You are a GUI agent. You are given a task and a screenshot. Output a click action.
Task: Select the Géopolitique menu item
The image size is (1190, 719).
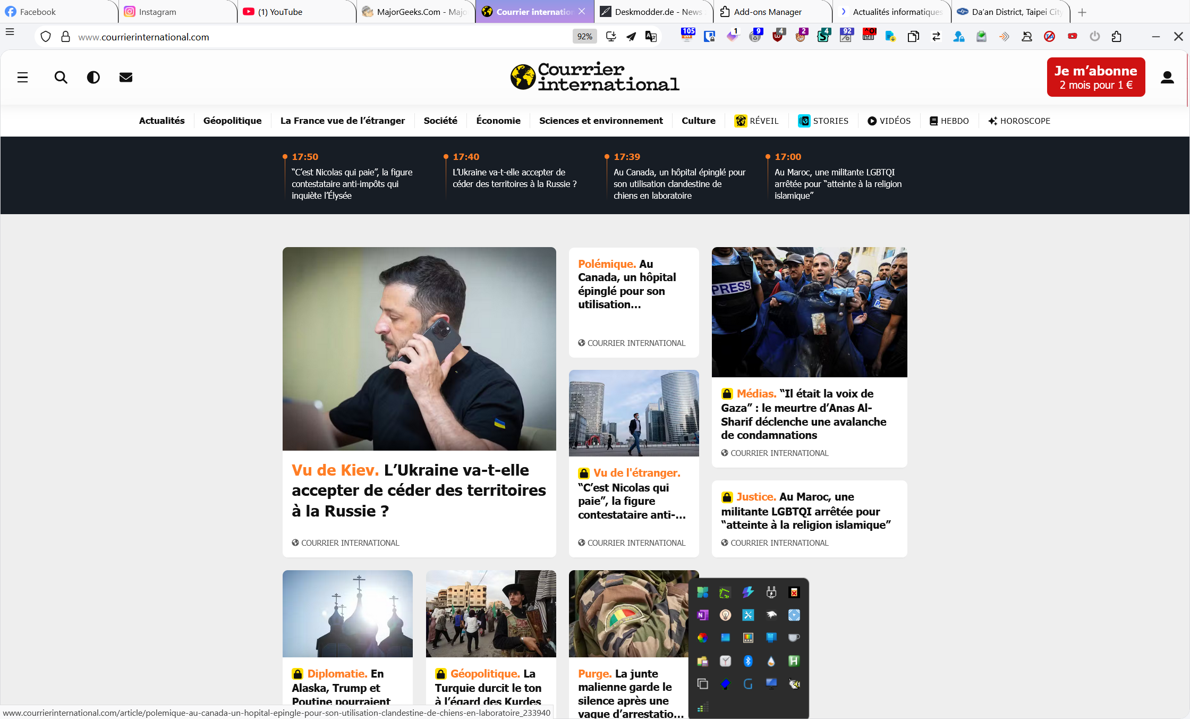click(x=232, y=121)
